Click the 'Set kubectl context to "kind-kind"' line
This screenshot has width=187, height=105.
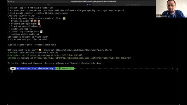pyautogui.click(x=28, y=37)
